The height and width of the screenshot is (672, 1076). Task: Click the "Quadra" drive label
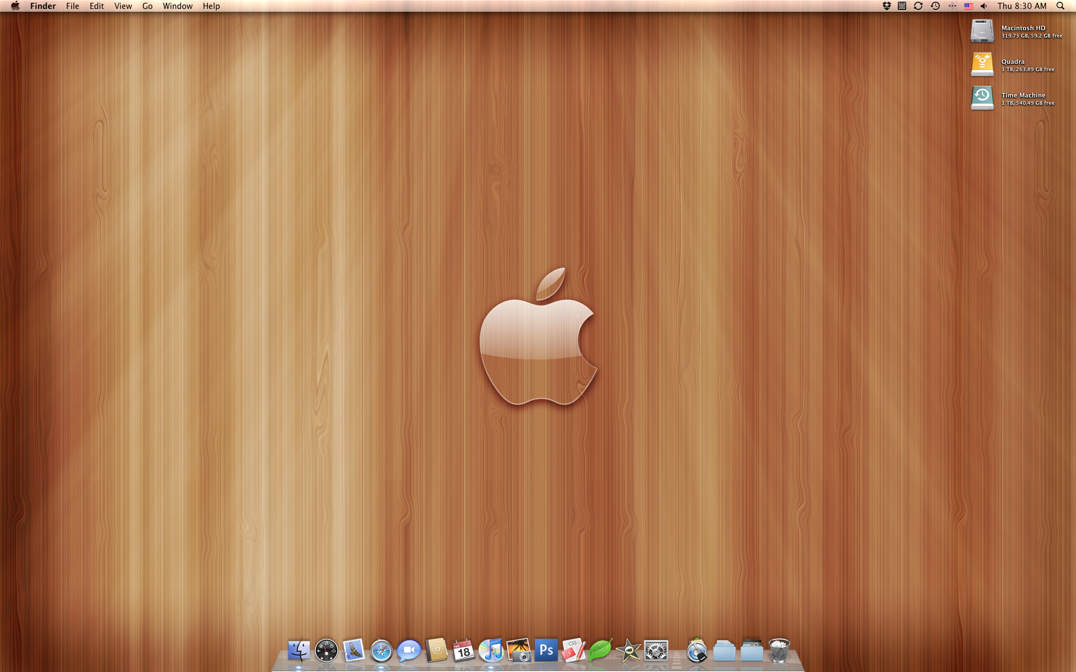point(1013,62)
